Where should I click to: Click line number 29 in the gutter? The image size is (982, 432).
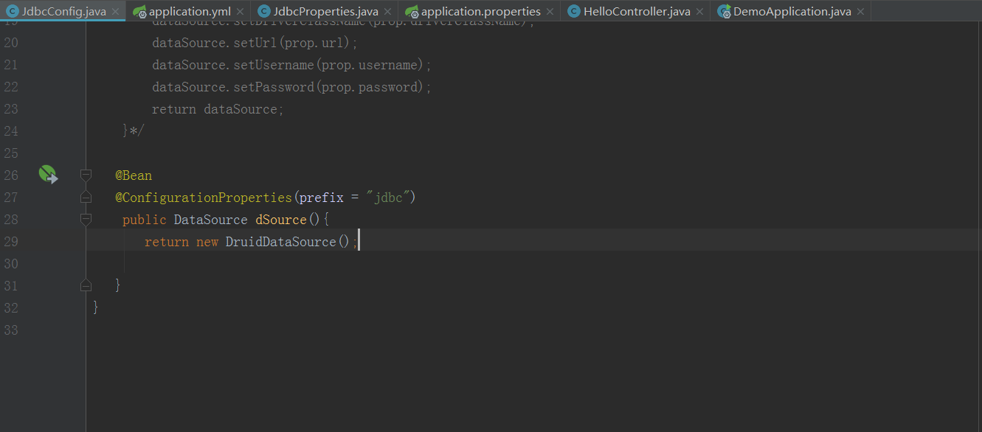point(11,241)
